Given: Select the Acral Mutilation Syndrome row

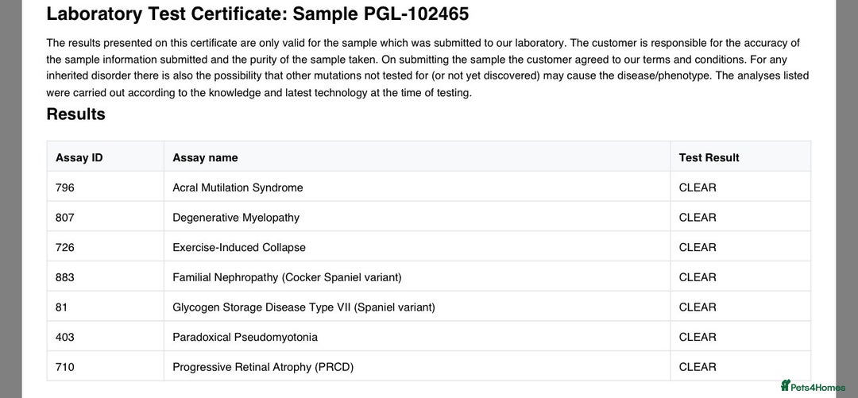Looking at the screenshot, I should pyautogui.click(x=238, y=187).
